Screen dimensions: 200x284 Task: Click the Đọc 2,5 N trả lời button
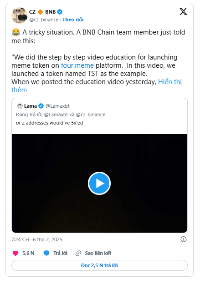(99, 265)
